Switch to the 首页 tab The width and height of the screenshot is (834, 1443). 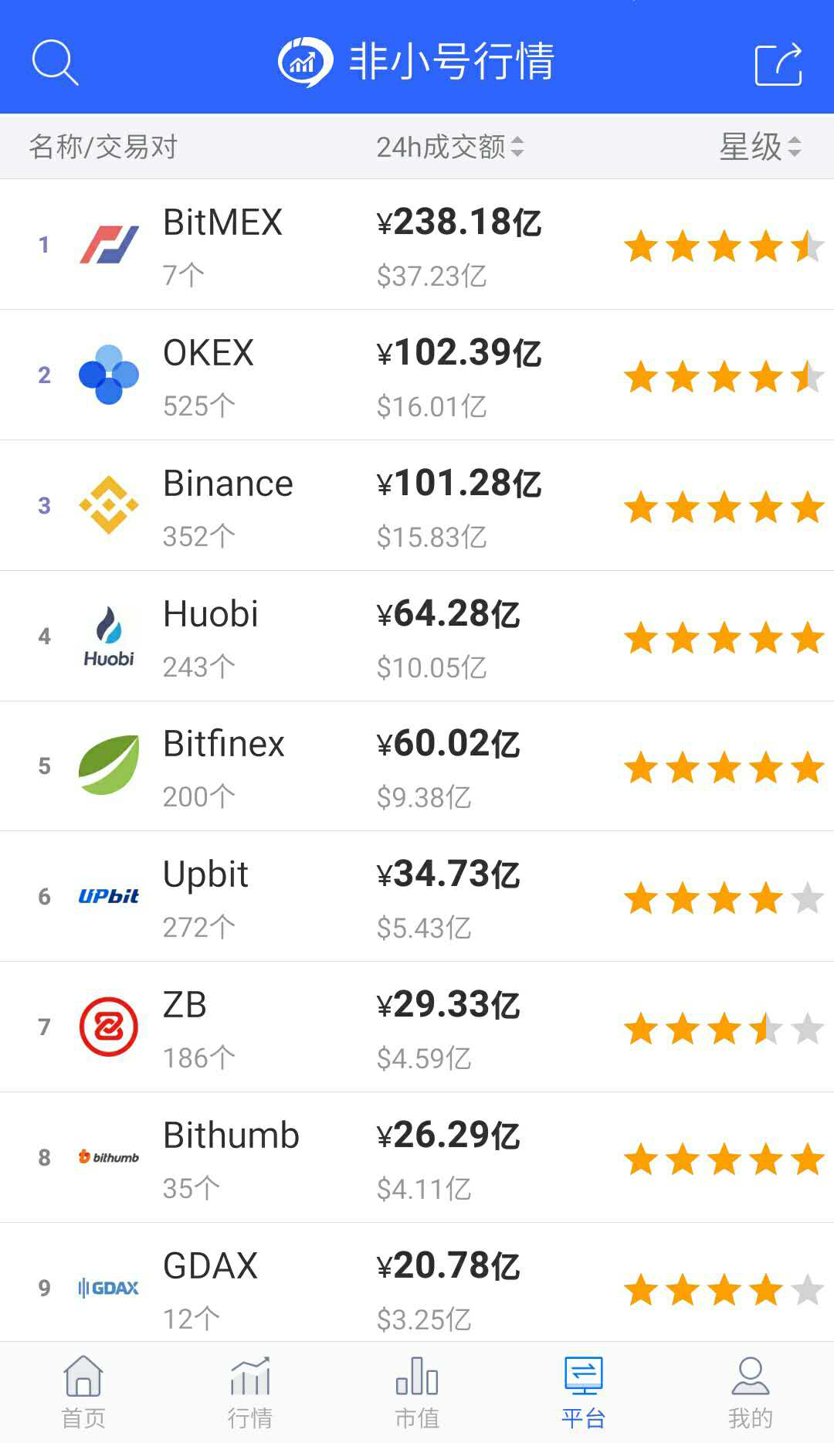[x=83, y=1392]
